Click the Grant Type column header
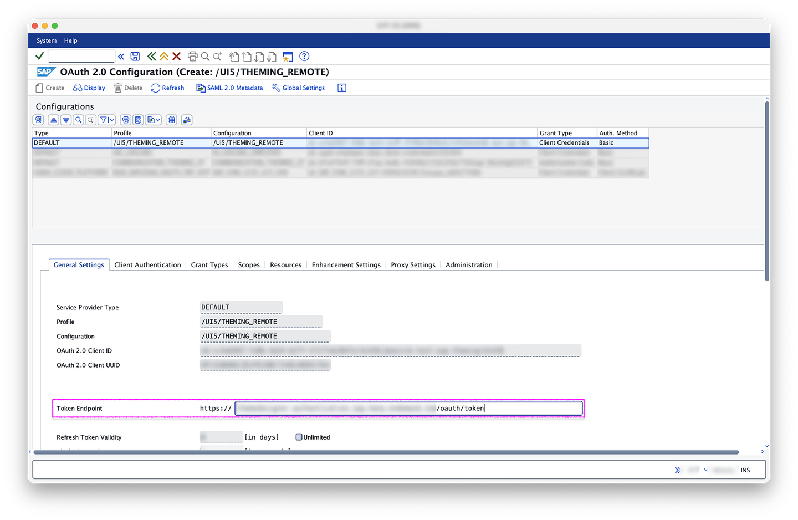Image resolution: width=798 pixels, height=520 pixels. (x=567, y=133)
